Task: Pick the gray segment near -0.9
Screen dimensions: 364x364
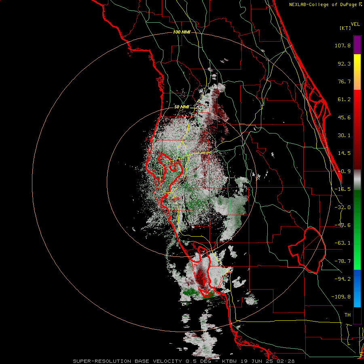Action: pos(357,180)
